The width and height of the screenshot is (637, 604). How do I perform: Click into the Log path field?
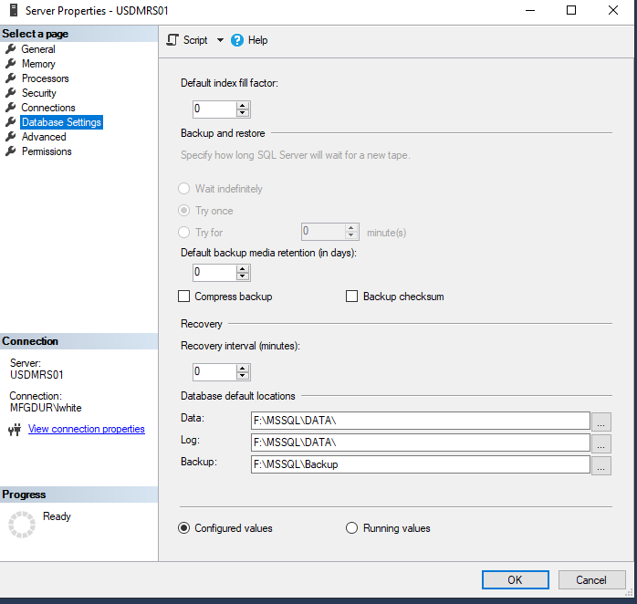pyautogui.click(x=420, y=443)
